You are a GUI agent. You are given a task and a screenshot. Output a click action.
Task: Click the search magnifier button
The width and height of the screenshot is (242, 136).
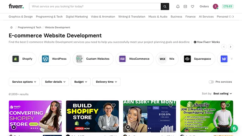point(165,6)
